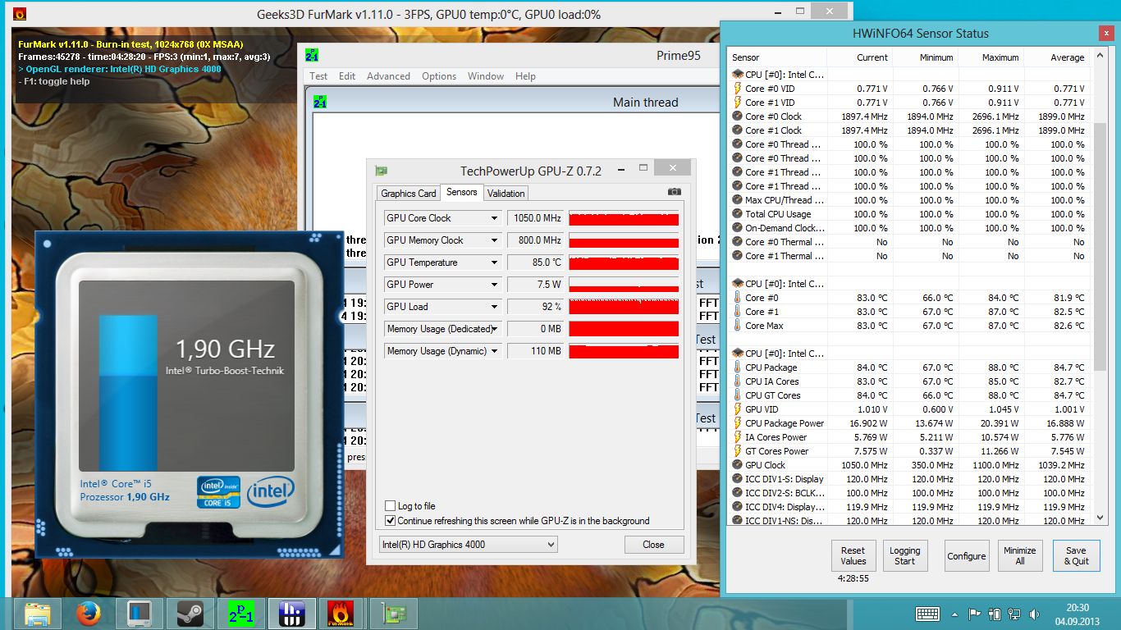This screenshot has height=630, width=1121.
Task: Open the Edit menu in Prime95
Action: click(347, 76)
